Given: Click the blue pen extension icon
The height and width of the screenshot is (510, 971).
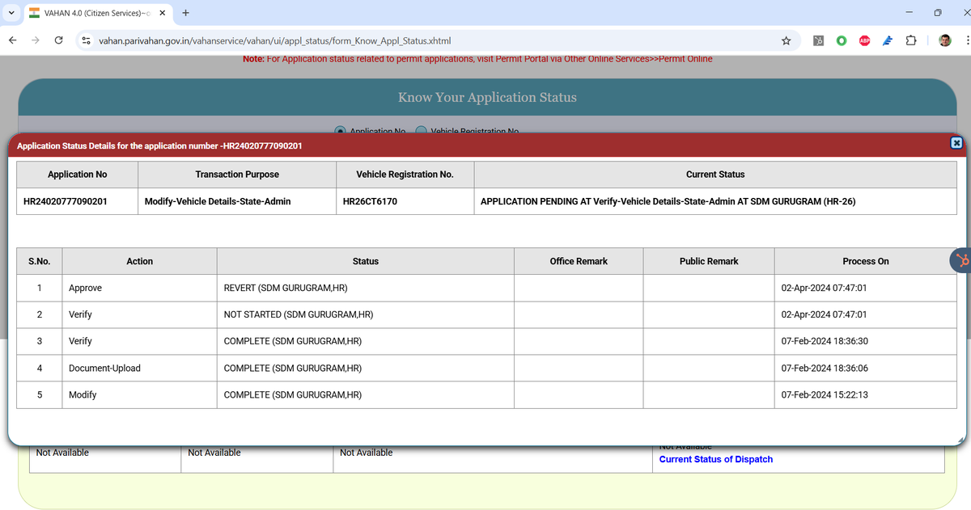Looking at the screenshot, I should coord(888,40).
